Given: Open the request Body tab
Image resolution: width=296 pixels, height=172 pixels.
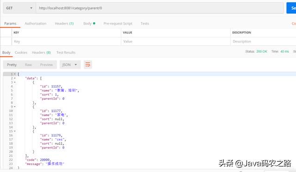Looking at the screenshot, I should (x=89, y=24).
